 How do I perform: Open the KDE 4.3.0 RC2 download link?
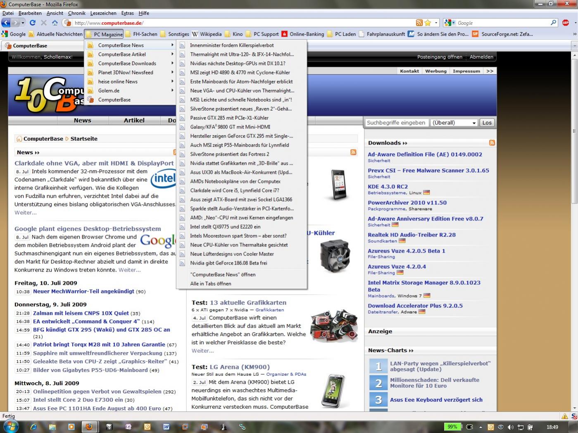point(388,187)
